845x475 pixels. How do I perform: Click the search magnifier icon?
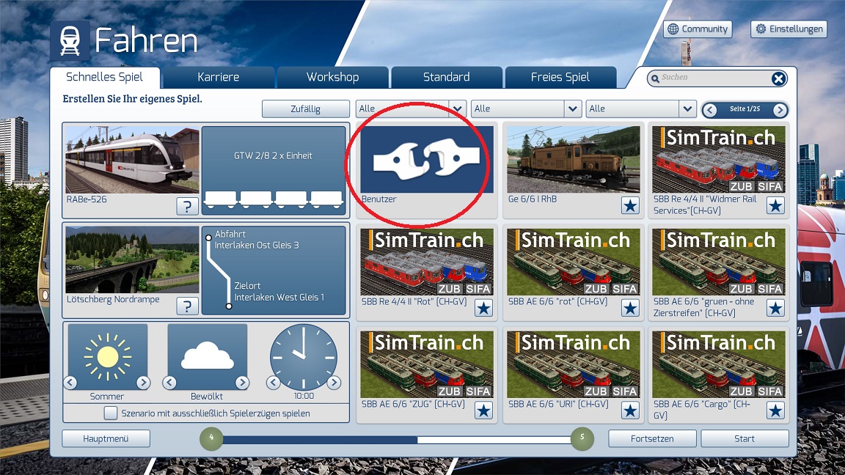(655, 78)
